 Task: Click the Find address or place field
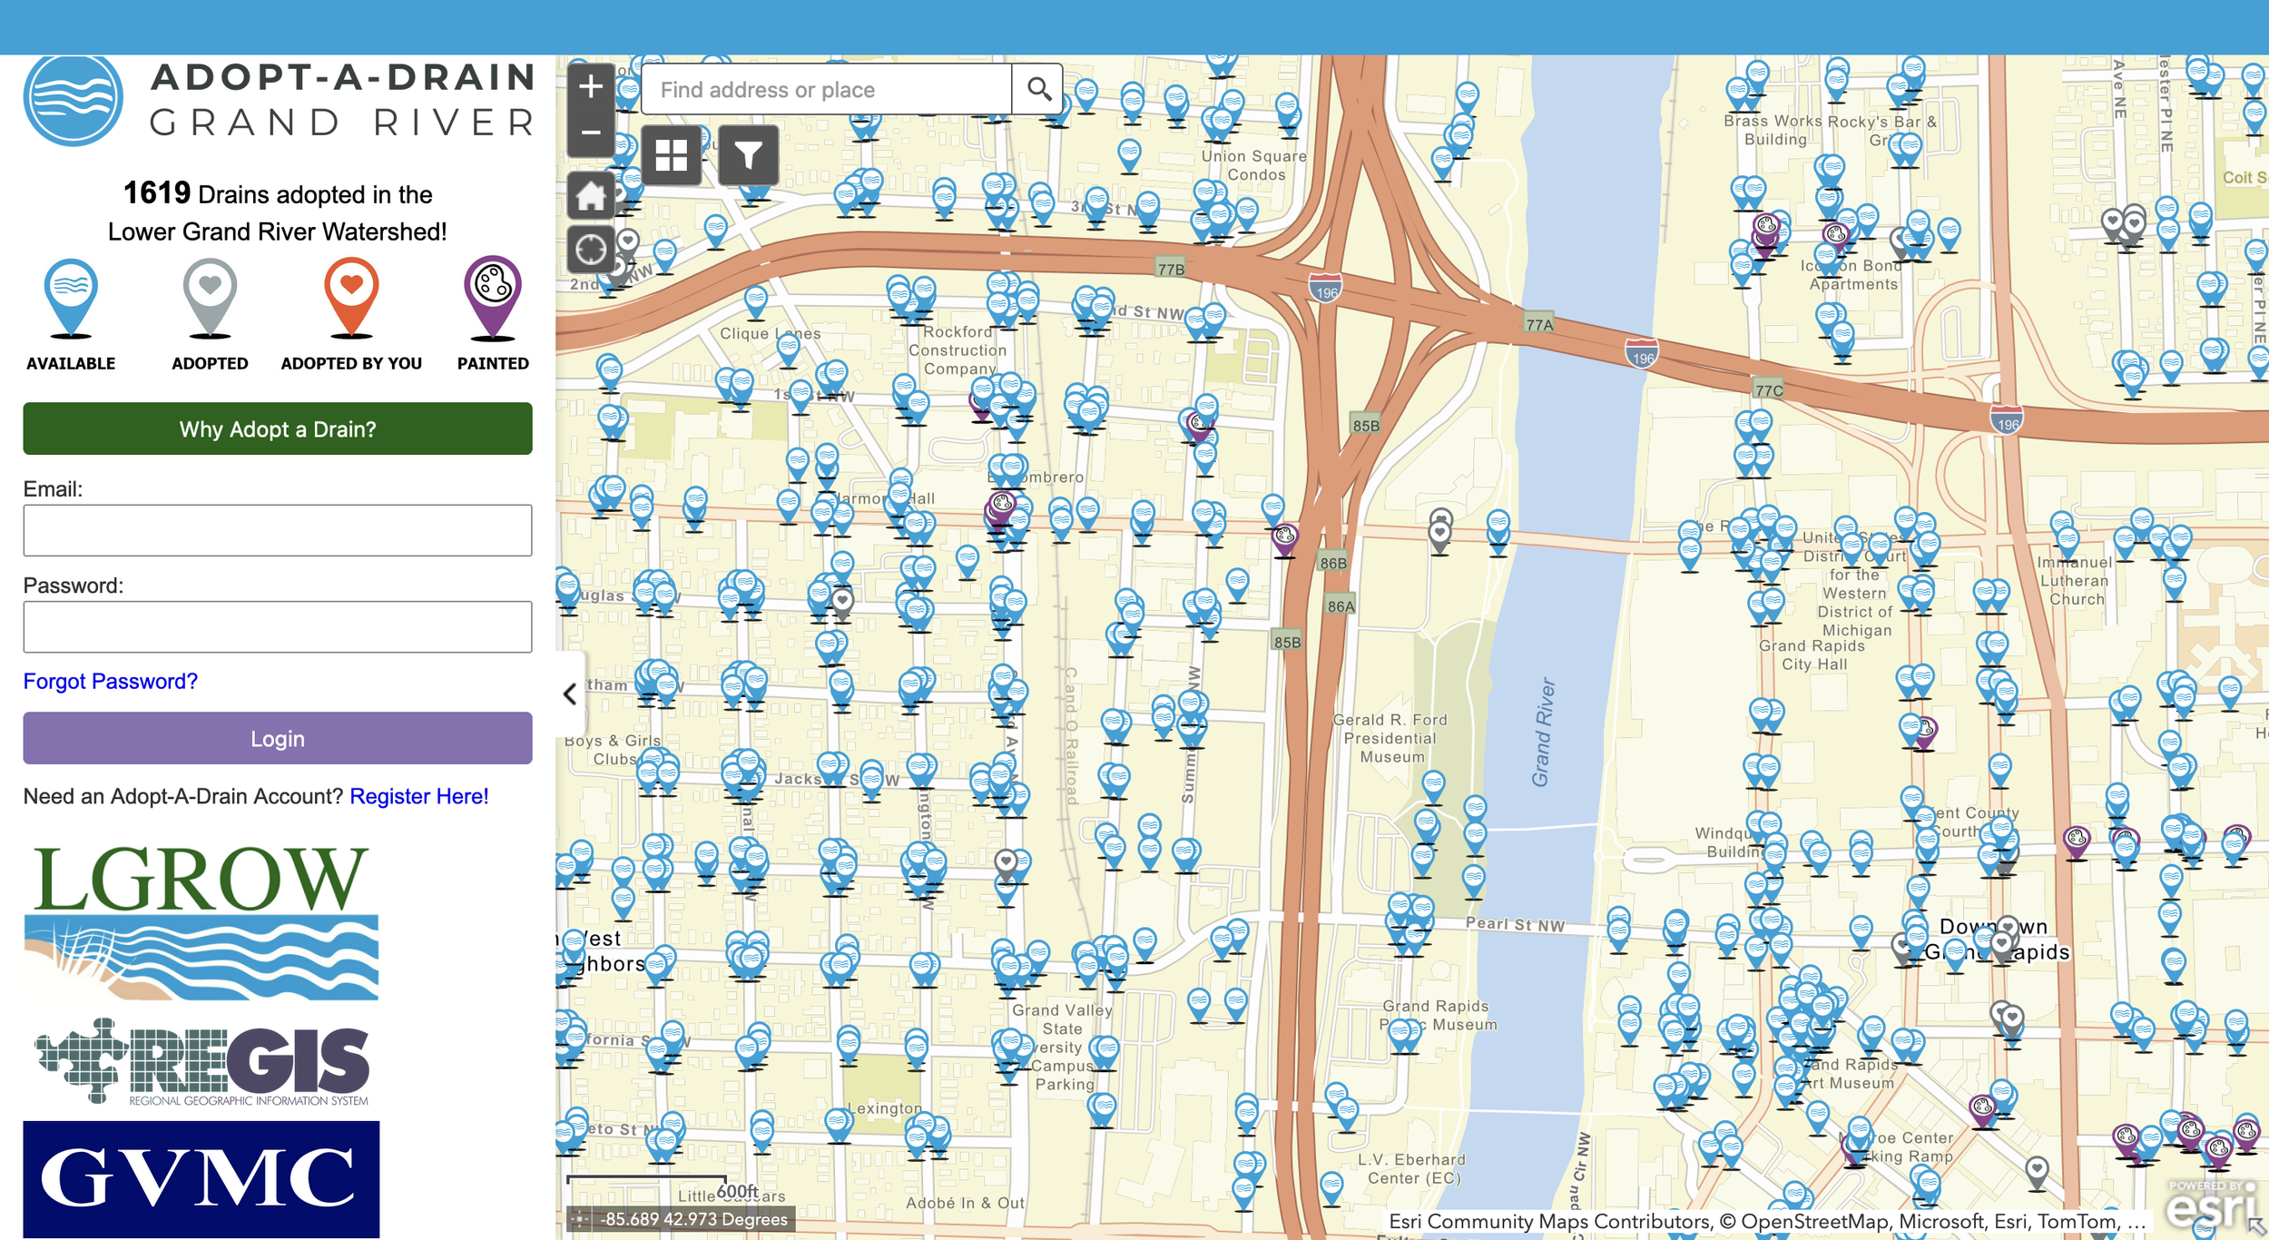tap(827, 89)
